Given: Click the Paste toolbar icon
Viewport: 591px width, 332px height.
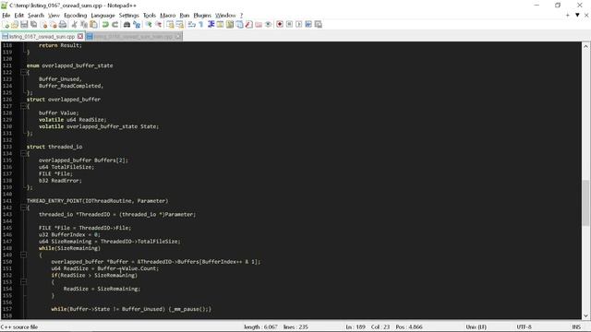Looking at the screenshot, I should [93, 25].
